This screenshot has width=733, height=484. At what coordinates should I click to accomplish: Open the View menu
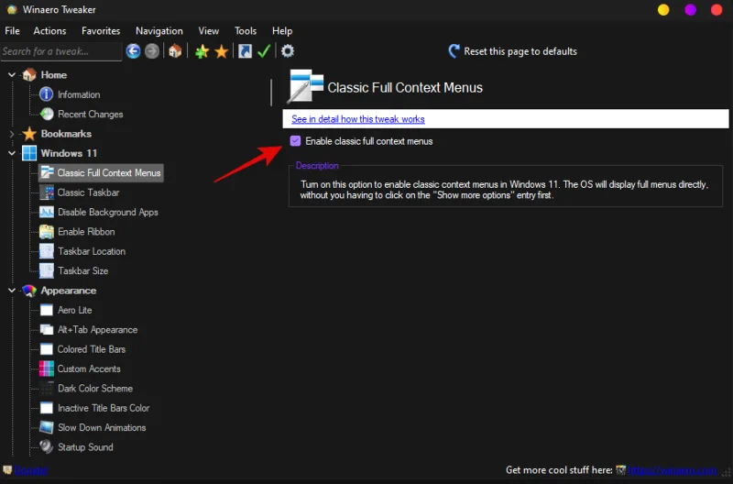tap(209, 31)
